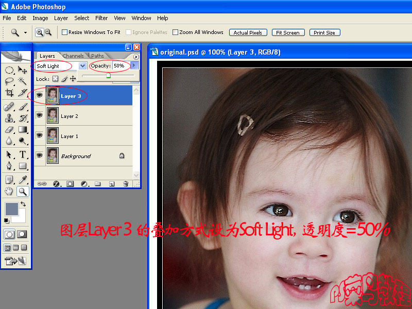Select the Gradient tool
The width and height of the screenshot is (412, 309).
point(22,130)
